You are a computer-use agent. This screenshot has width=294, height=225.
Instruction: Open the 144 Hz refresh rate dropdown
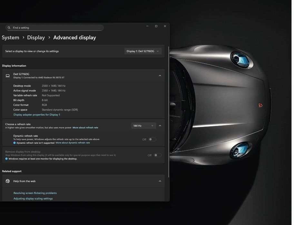(144, 126)
